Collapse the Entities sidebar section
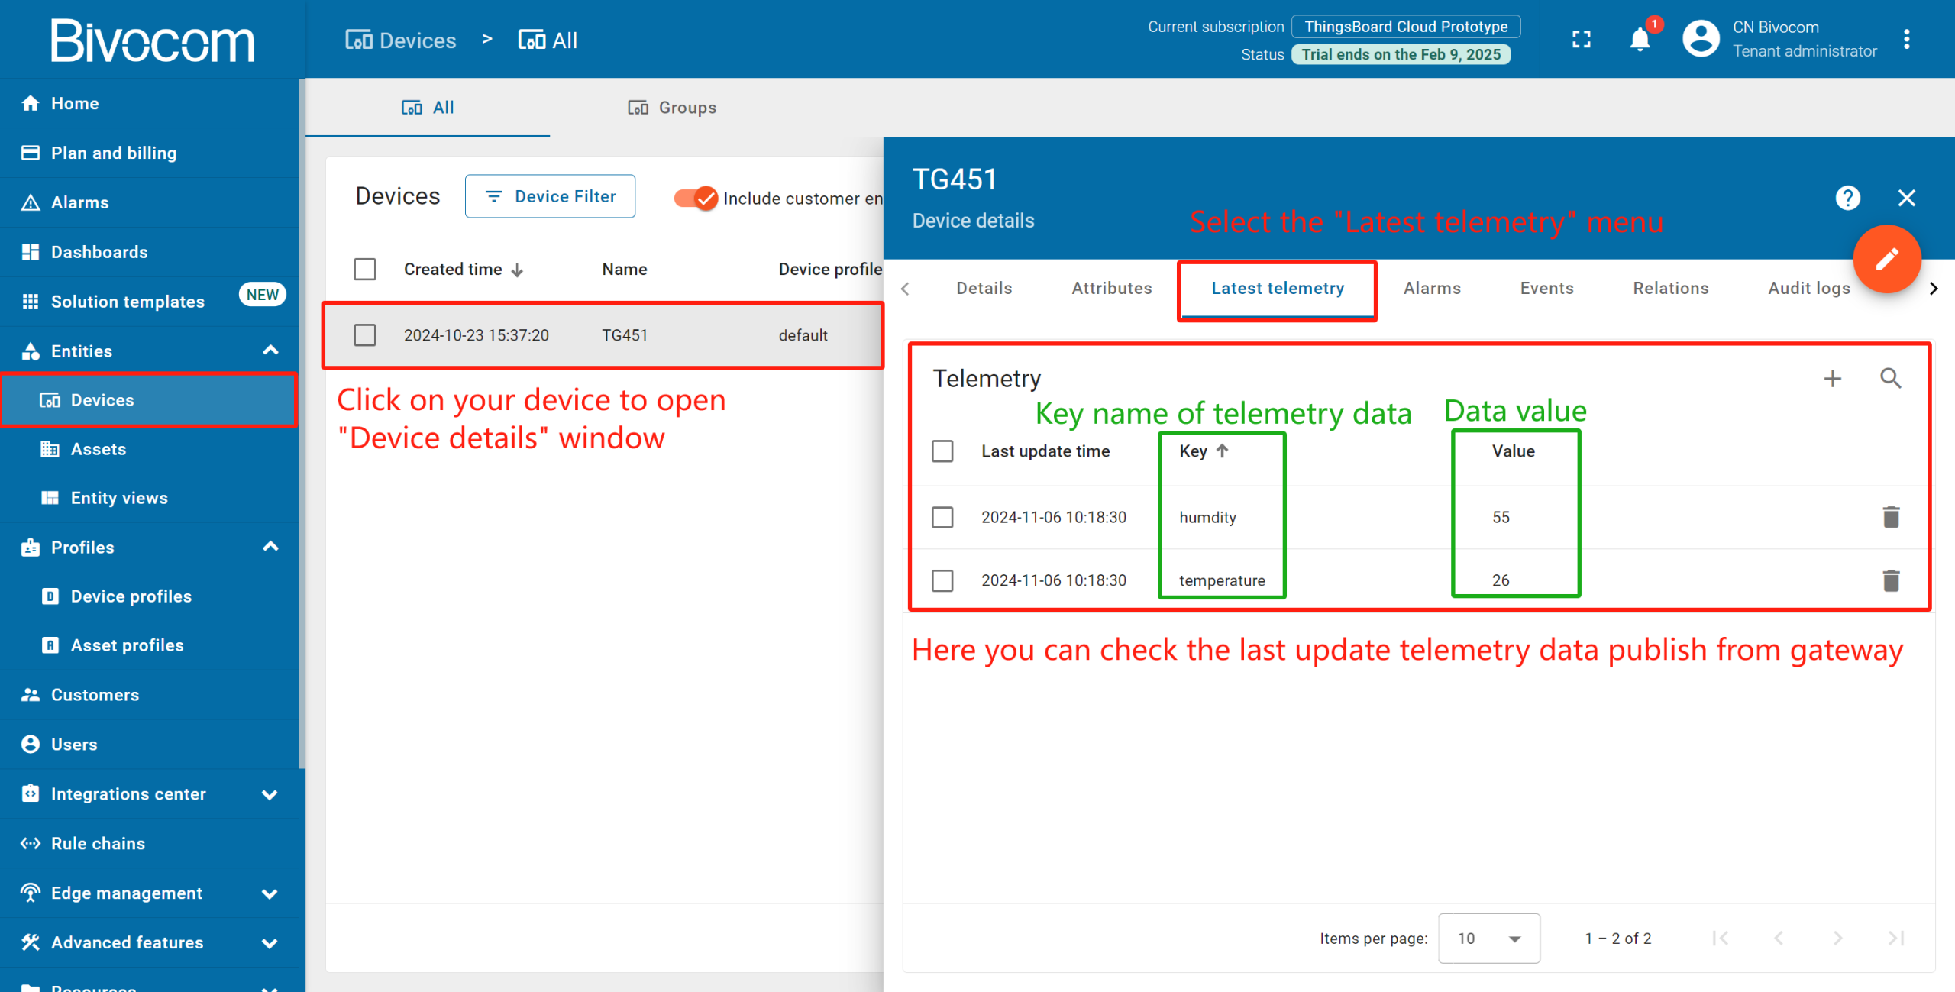This screenshot has width=1955, height=992. (x=270, y=351)
